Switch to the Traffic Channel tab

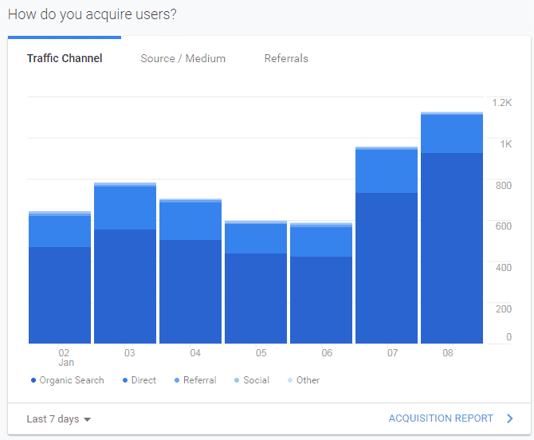(65, 58)
